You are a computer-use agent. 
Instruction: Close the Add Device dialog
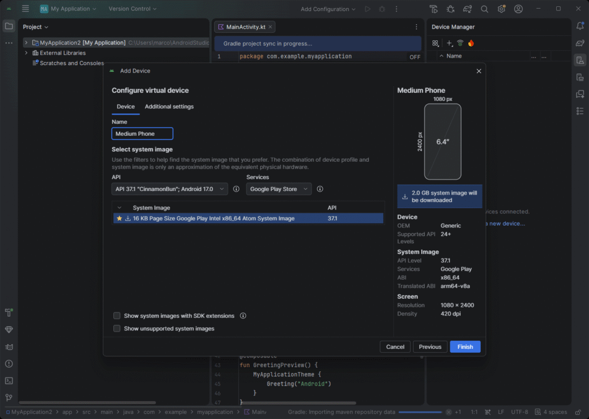click(x=479, y=71)
